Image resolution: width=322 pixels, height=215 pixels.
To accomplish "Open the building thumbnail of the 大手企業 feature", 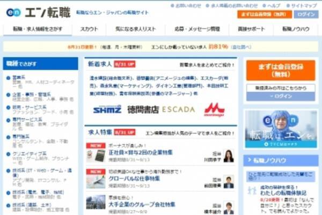I will point(96,202).
